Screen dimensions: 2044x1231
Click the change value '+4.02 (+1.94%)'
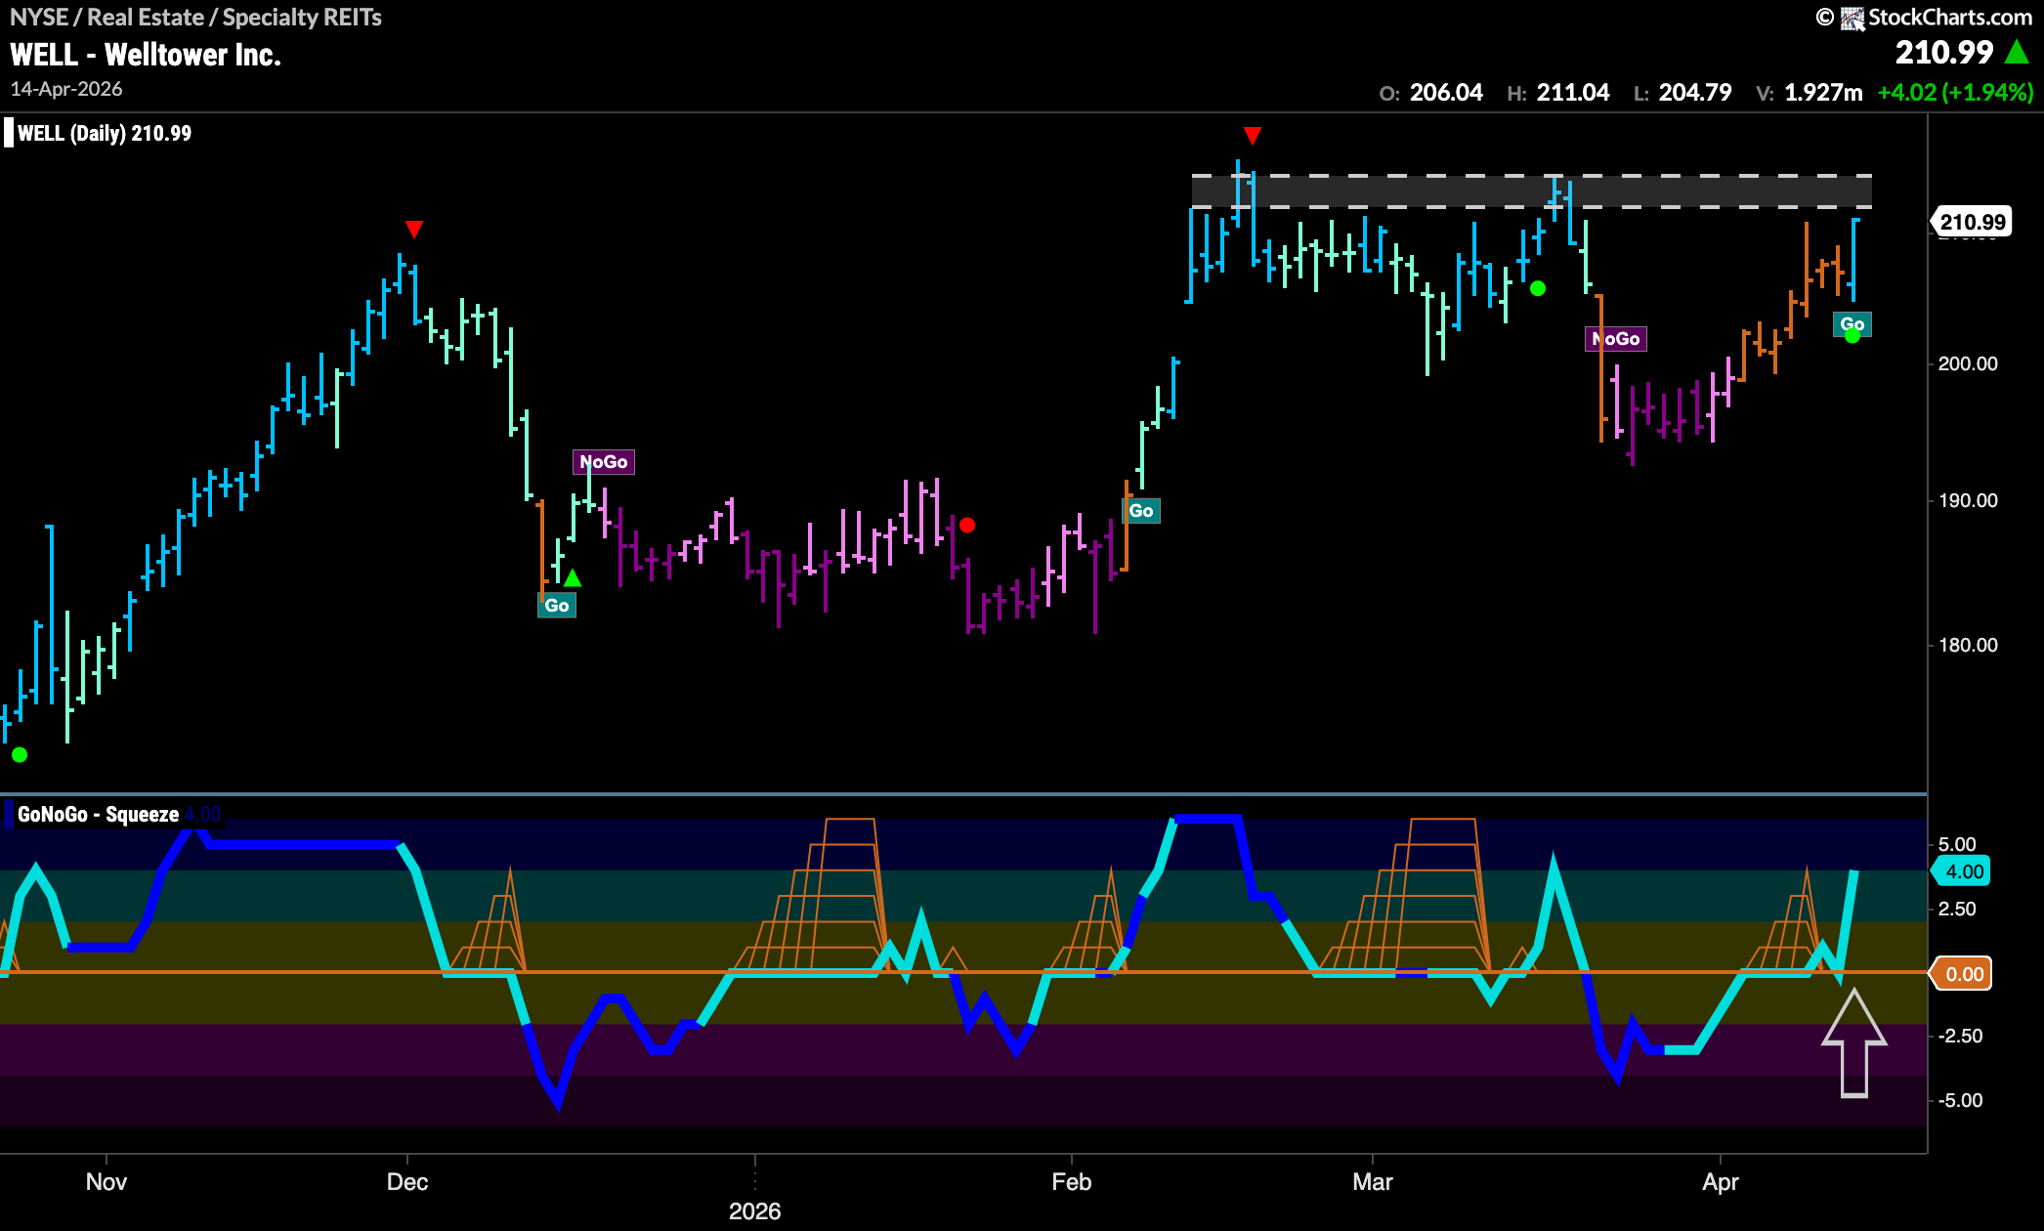click(1955, 92)
